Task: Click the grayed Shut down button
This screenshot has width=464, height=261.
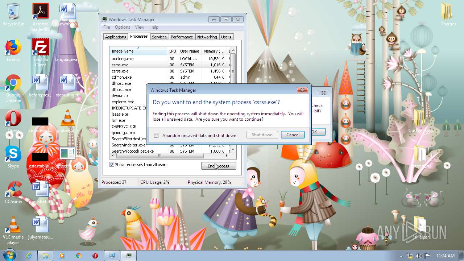Action: tap(262, 134)
